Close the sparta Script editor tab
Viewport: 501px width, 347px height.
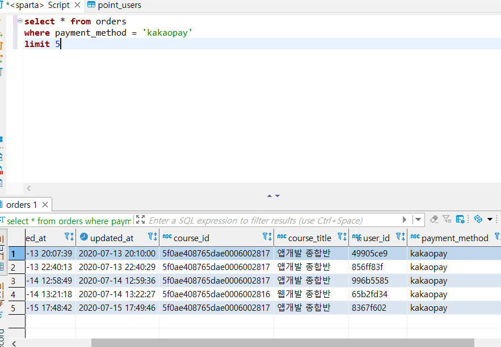[x=77, y=5]
